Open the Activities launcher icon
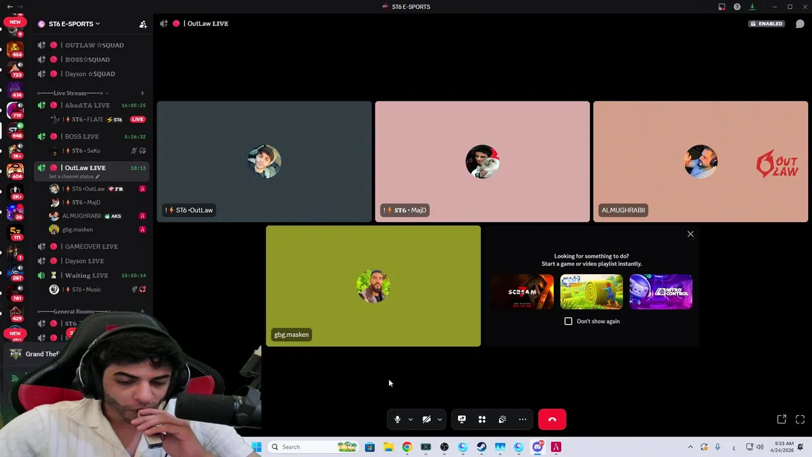 482,420
